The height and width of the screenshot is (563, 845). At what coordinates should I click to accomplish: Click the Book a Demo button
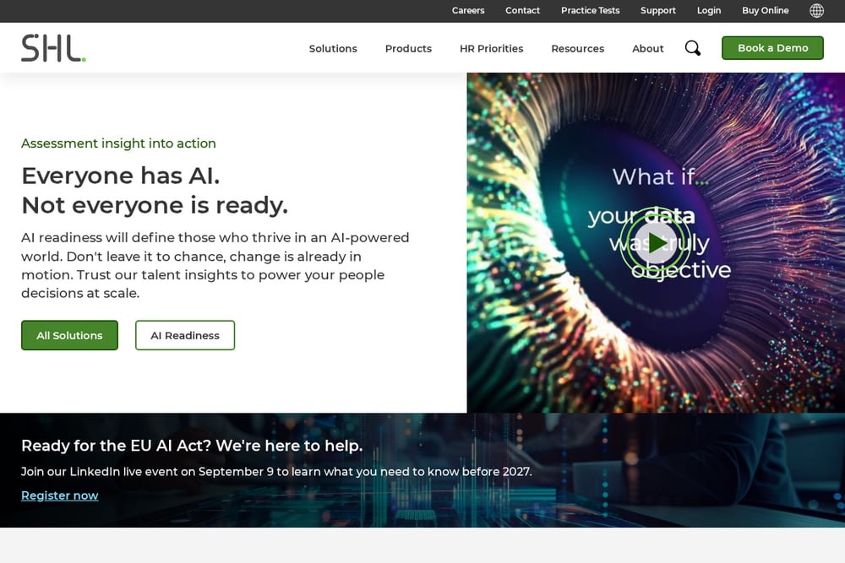[772, 48]
